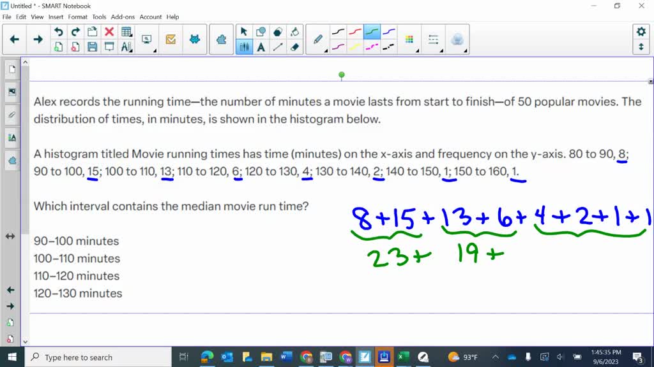654x367 pixels.
Task: Click the Save file button
Action: (93, 45)
